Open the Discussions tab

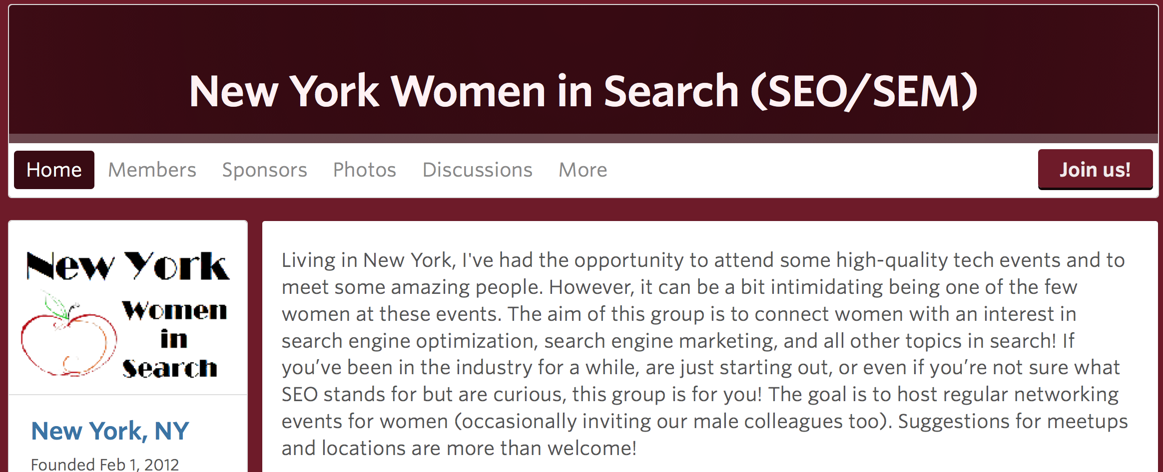[477, 170]
